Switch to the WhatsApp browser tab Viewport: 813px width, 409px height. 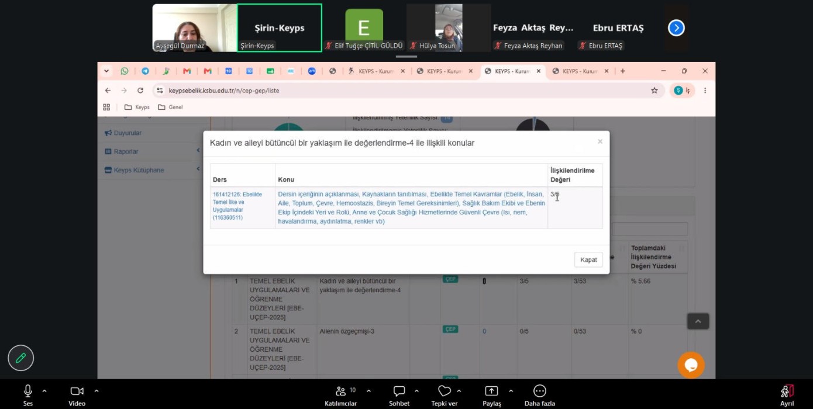(x=125, y=71)
